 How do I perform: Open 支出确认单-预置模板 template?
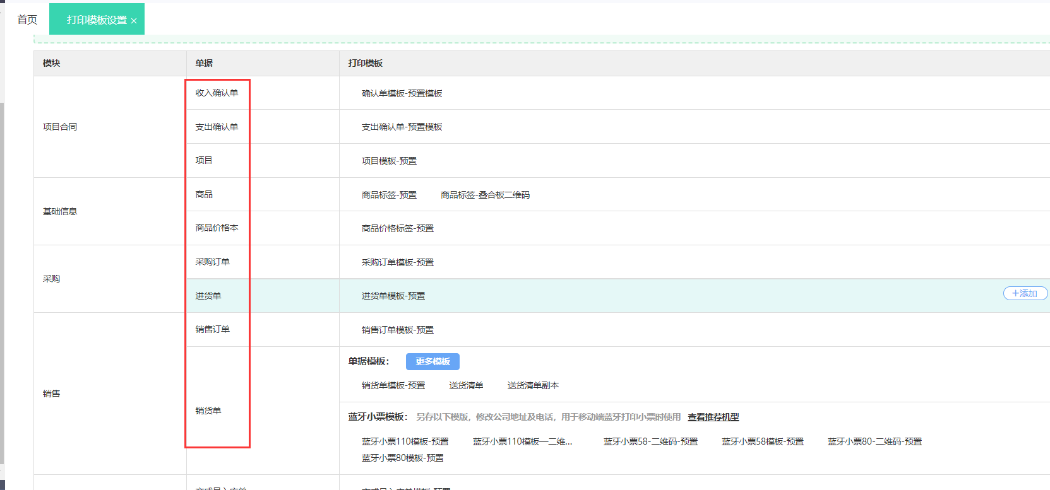[x=402, y=127]
